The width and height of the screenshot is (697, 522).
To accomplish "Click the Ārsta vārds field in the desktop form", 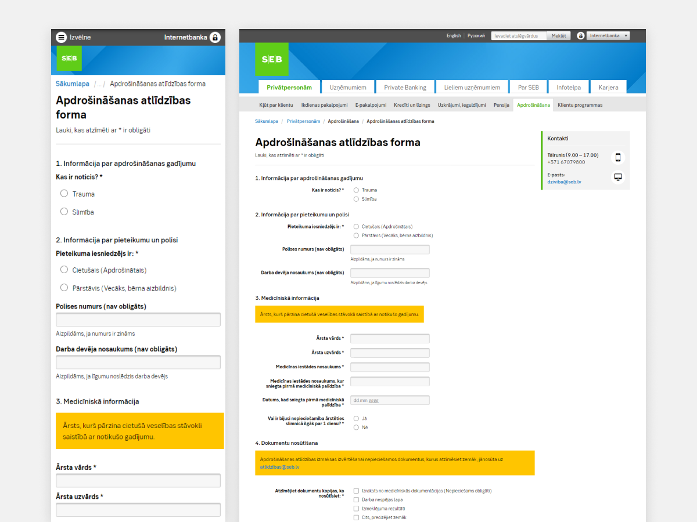I will click(x=390, y=339).
